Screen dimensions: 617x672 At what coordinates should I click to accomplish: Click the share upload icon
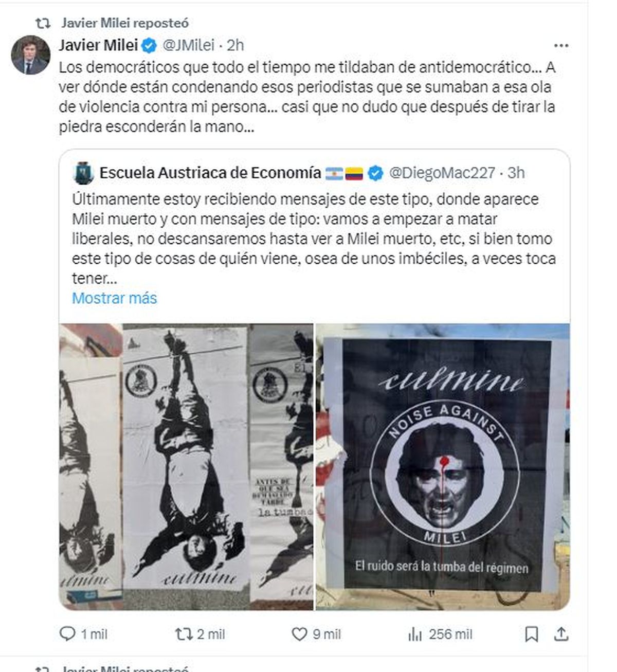561,634
